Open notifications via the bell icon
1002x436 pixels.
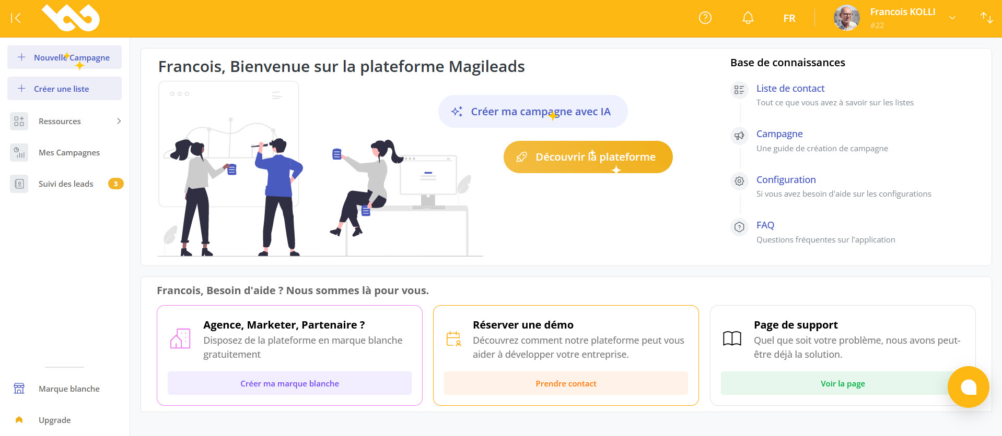(x=748, y=18)
